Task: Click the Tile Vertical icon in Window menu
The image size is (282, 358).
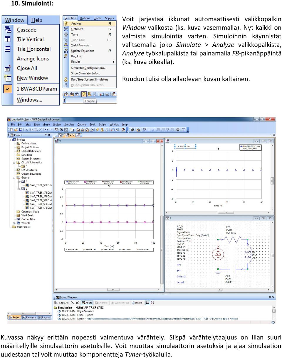Action: tap(8, 39)
